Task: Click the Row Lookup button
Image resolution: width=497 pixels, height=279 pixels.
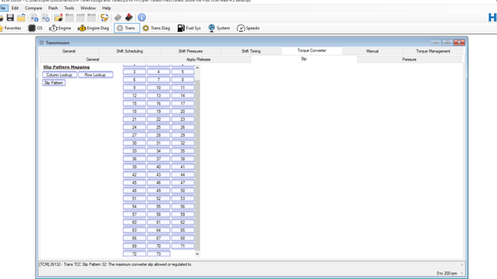Action: pyautogui.click(x=95, y=75)
